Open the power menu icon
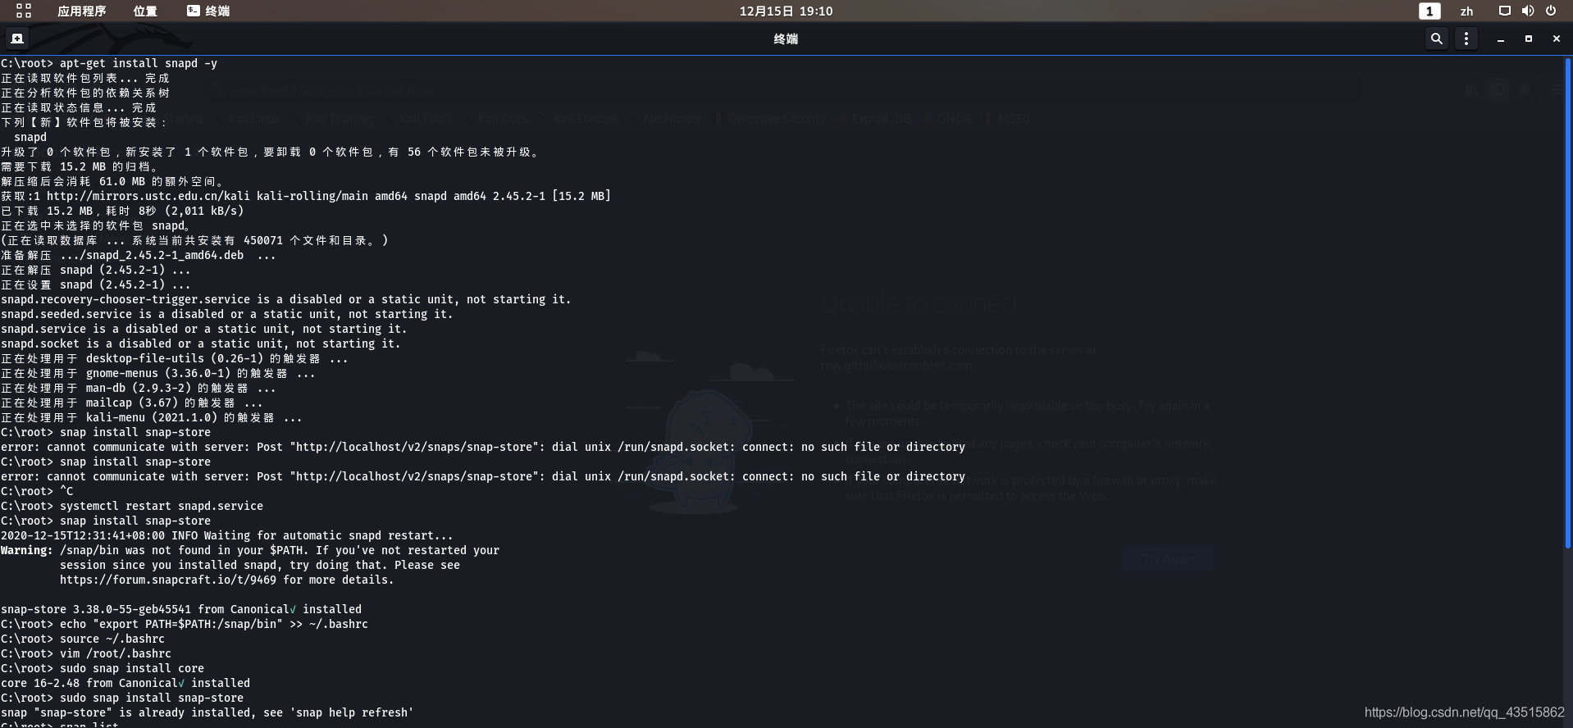This screenshot has width=1573, height=728. 1551,11
